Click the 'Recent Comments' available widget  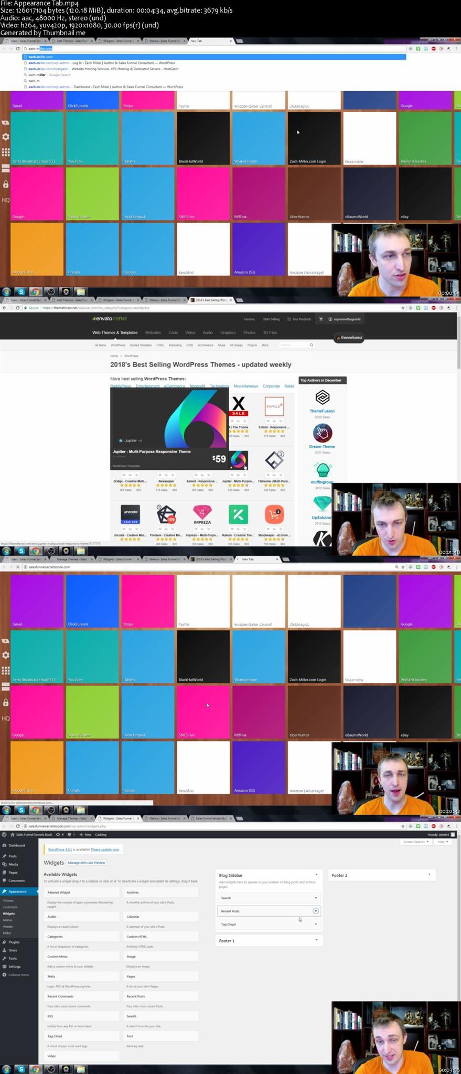coord(82,996)
